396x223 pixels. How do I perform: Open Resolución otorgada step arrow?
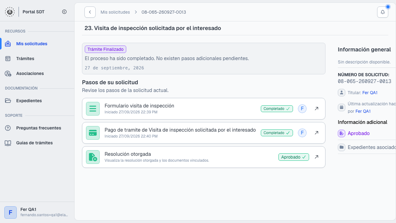click(x=316, y=157)
